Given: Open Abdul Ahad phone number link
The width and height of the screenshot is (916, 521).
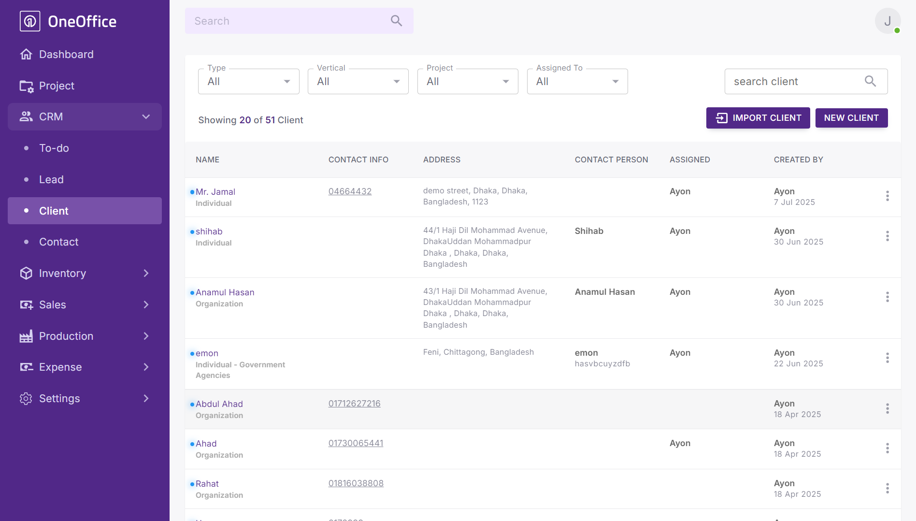Looking at the screenshot, I should [x=354, y=404].
